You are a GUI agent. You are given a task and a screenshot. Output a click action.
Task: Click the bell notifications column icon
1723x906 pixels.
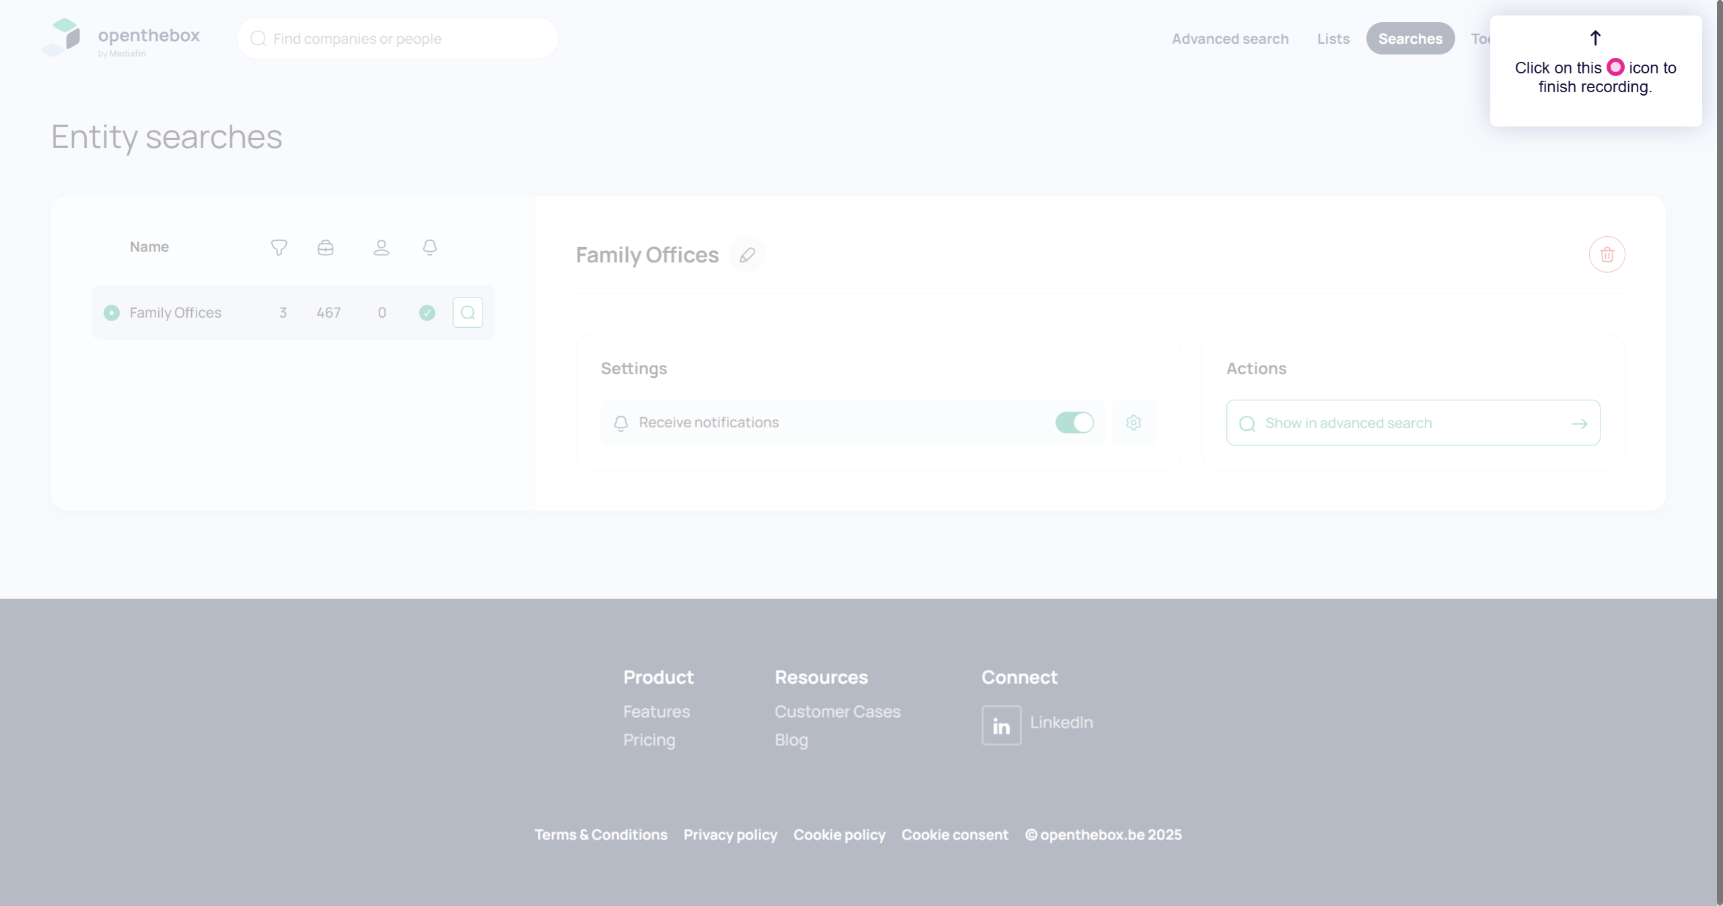[x=429, y=248]
